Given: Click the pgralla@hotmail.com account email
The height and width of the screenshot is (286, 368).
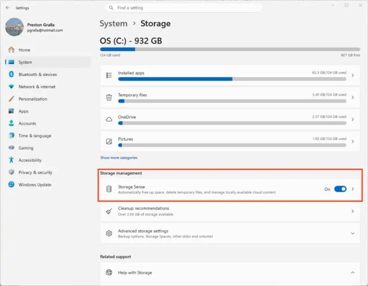Looking at the screenshot, I should click(45, 30).
